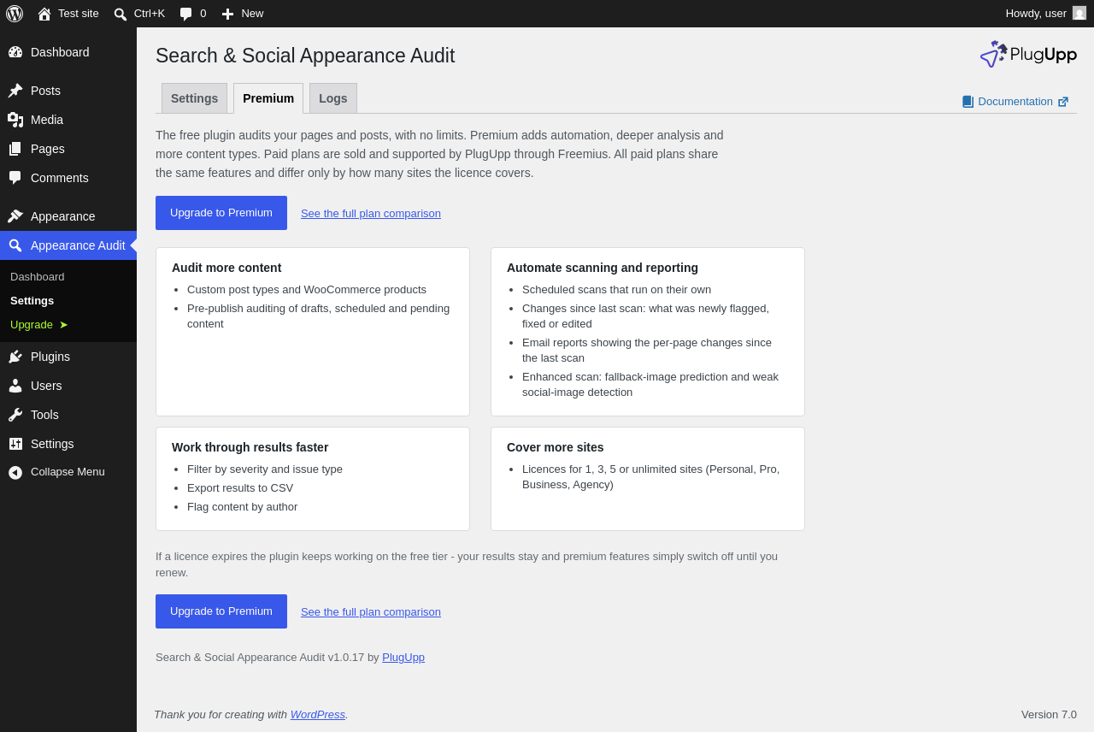
Task: Click the Appearance paintbrush icon
Action: point(15,216)
